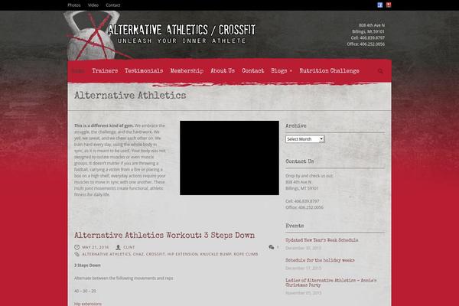Click the Contact Us sidebar heading
The image size is (459, 306).
point(299,161)
